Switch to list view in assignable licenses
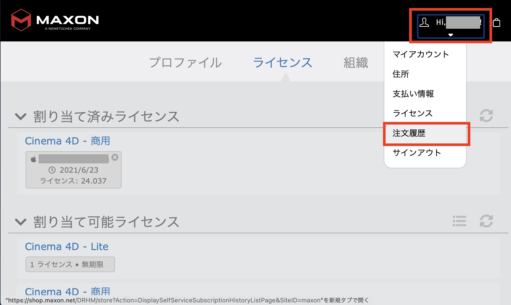 [x=459, y=221]
